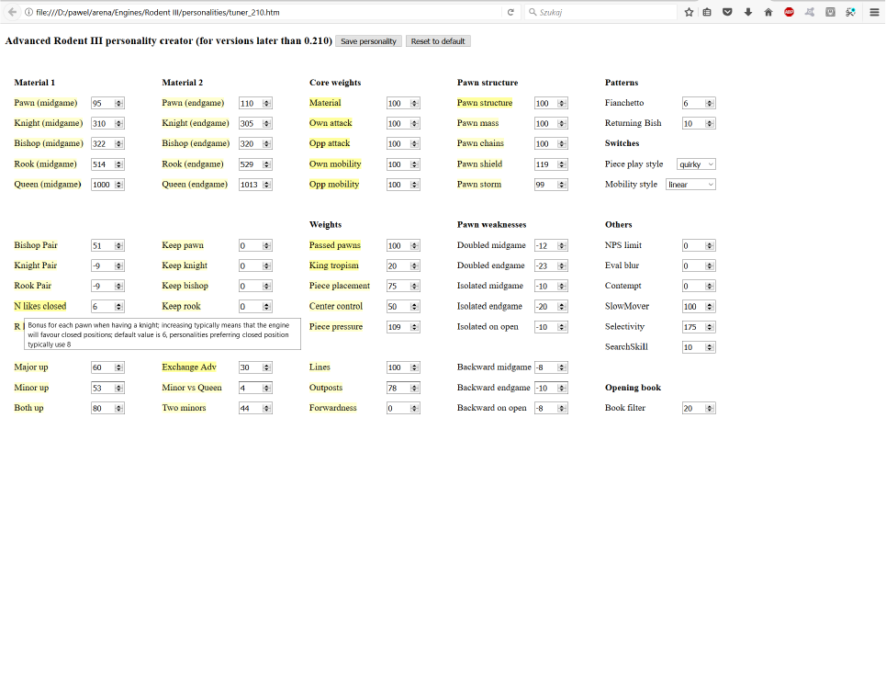Click the Save personality button
886x700 pixels.
[x=368, y=41]
